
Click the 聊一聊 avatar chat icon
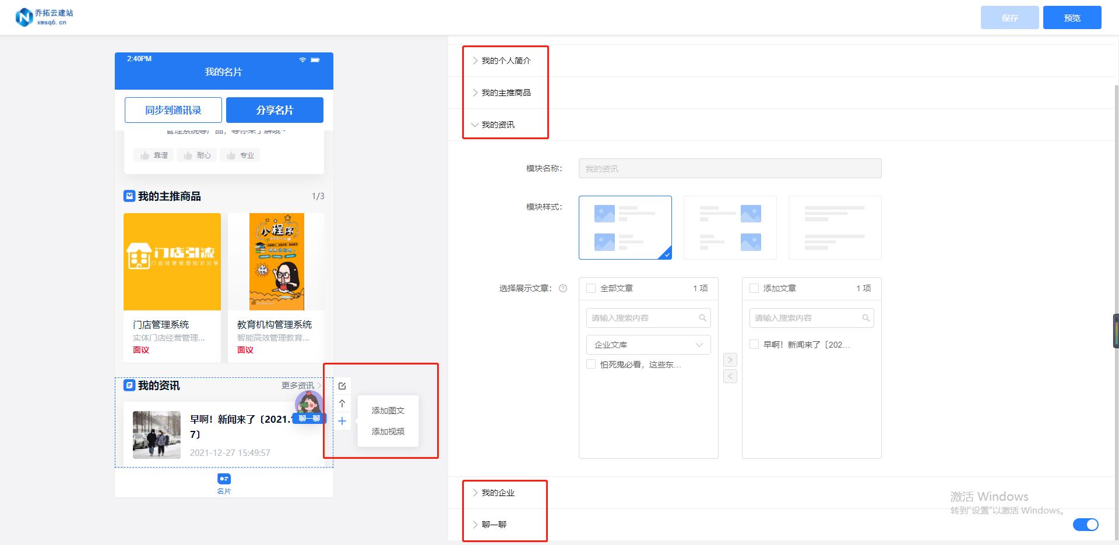point(309,406)
